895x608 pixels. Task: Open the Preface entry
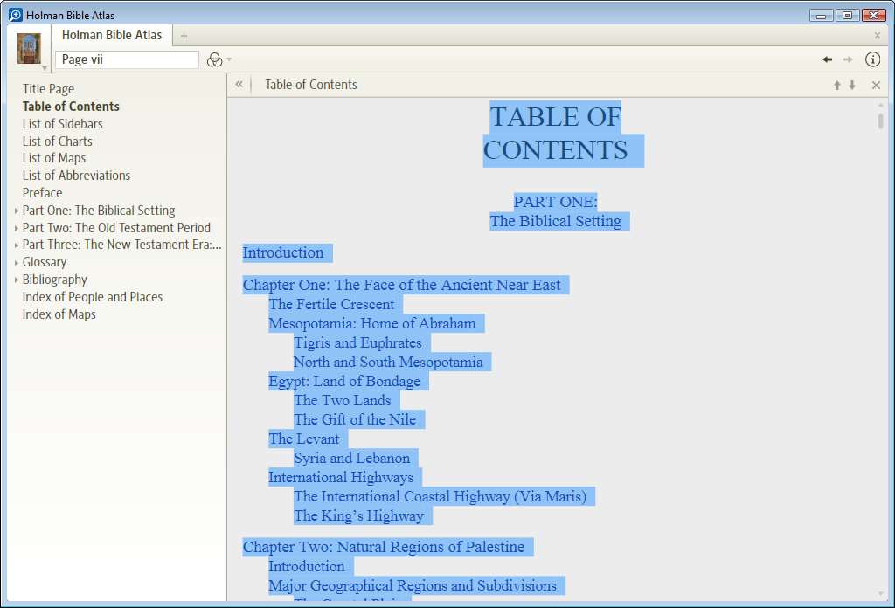(42, 193)
